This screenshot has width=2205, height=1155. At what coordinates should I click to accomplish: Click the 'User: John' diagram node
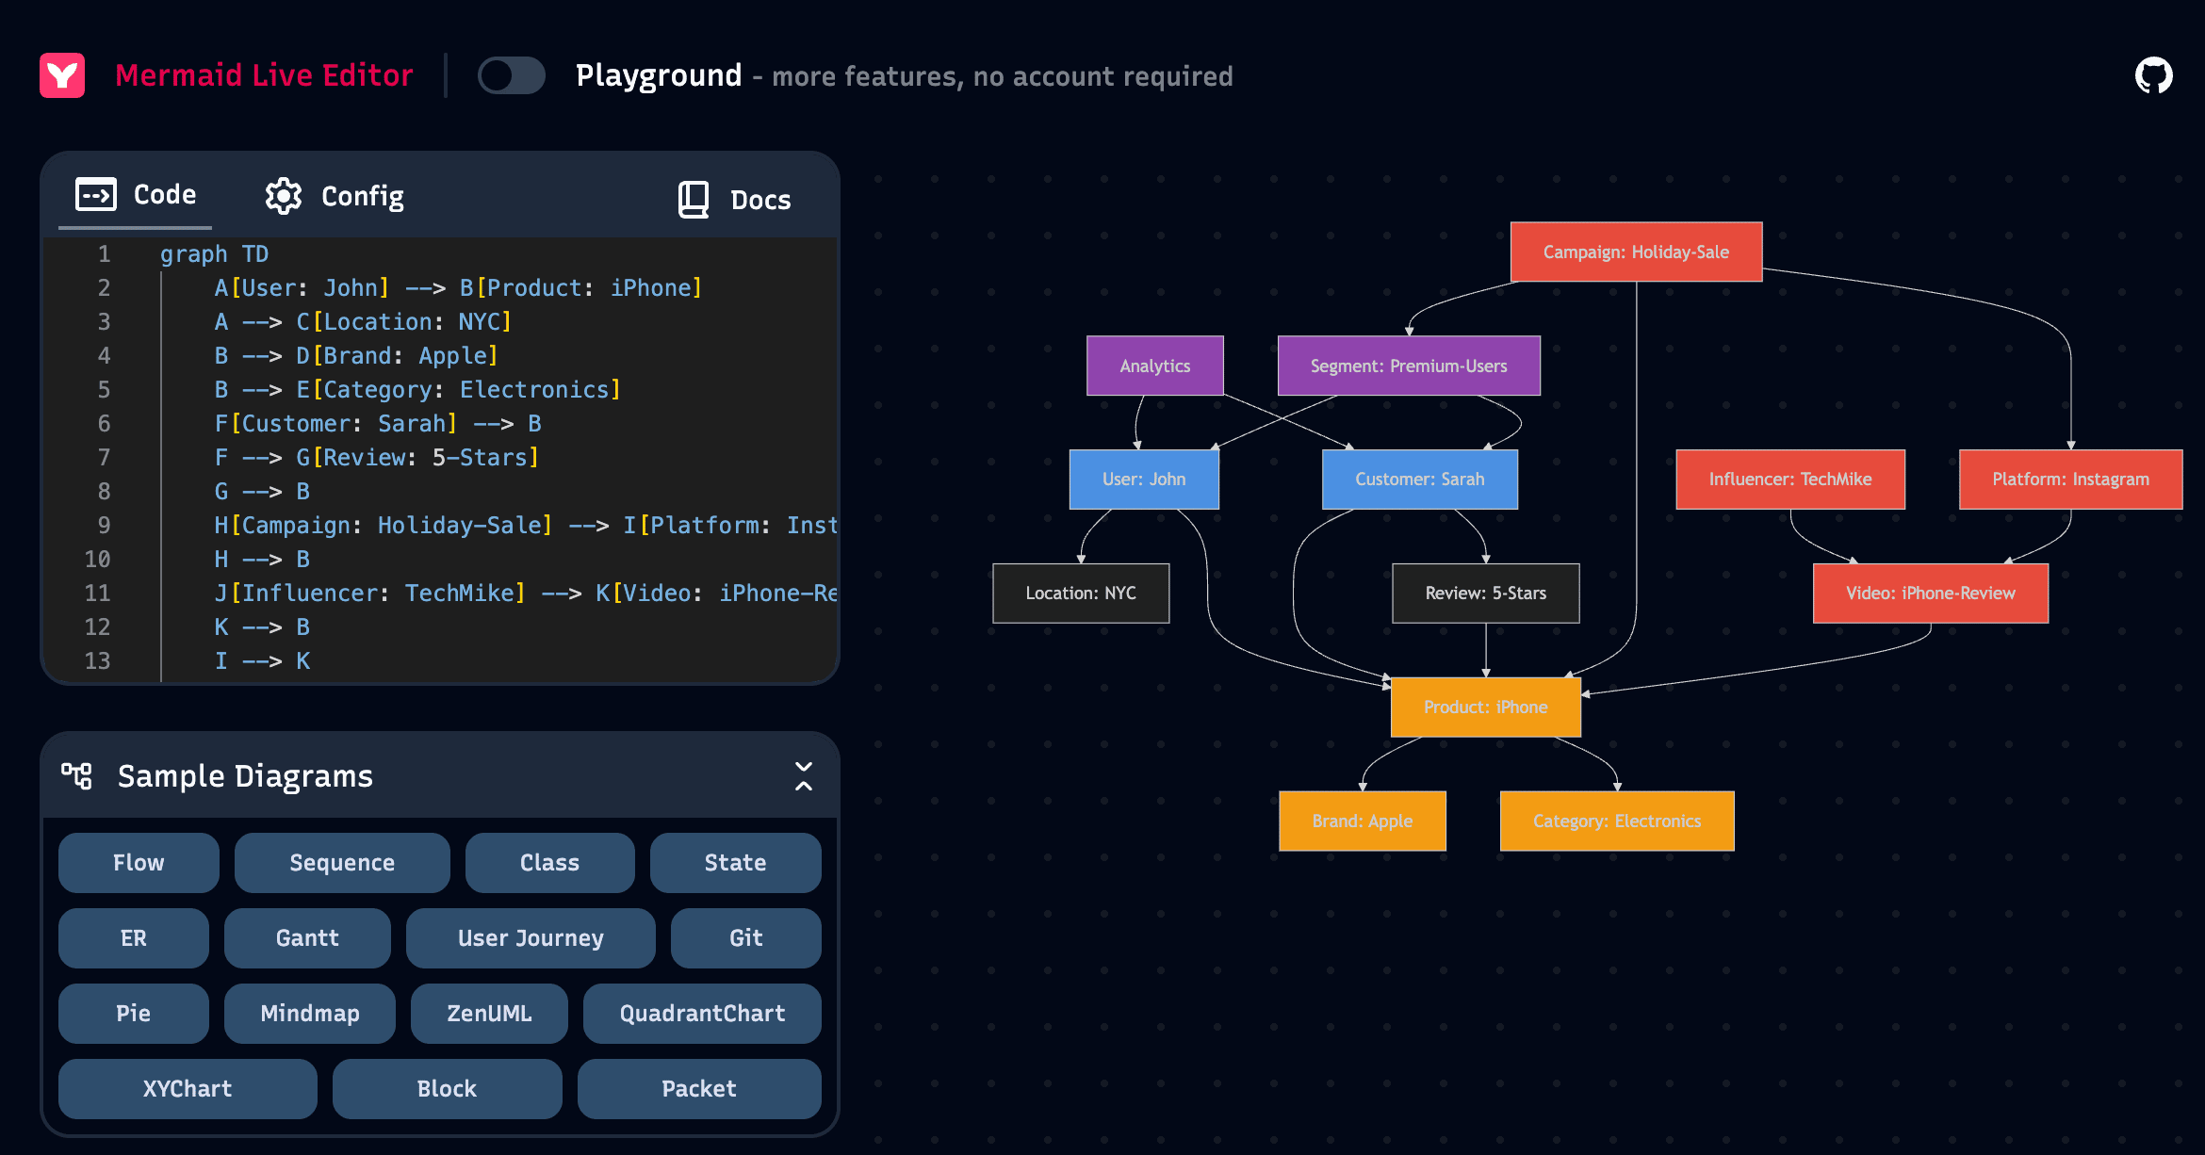pos(1144,480)
